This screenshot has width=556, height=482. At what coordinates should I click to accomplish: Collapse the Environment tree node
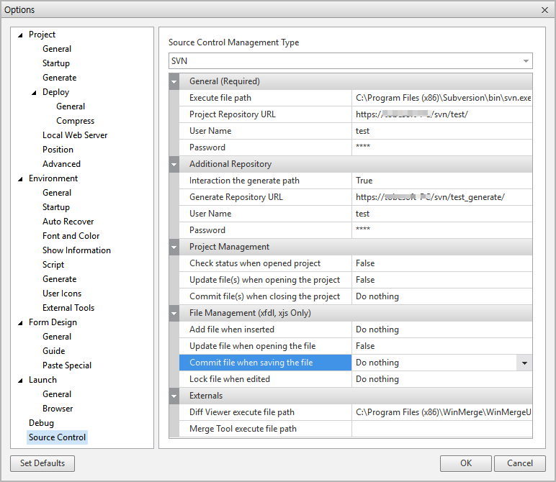click(20, 178)
